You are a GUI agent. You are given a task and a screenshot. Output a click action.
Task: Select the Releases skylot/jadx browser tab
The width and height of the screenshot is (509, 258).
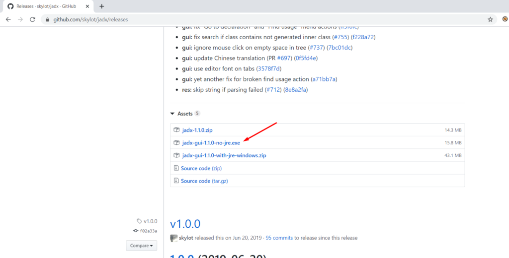tap(49, 6)
